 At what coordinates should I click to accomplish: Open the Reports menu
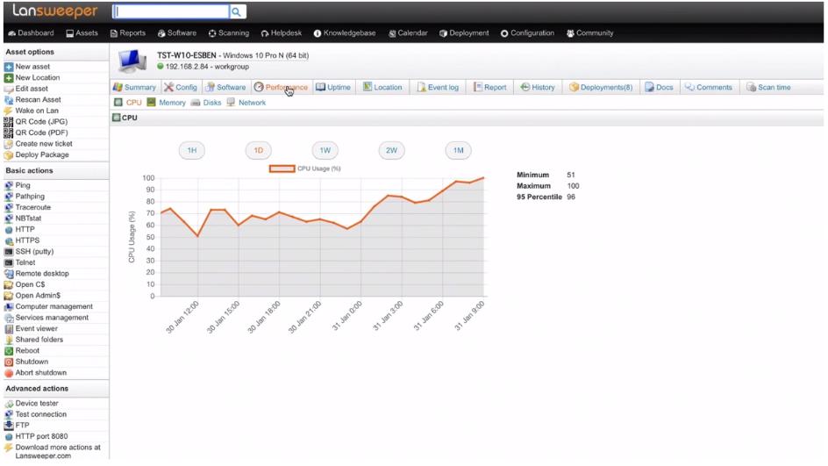tap(128, 32)
